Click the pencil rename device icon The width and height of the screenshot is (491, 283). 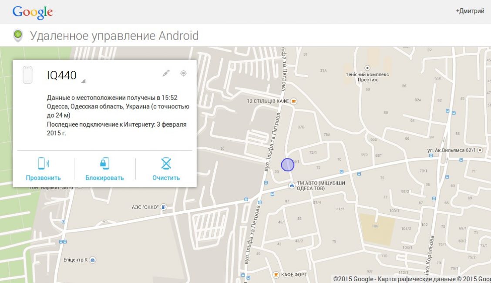(x=166, y=73)
